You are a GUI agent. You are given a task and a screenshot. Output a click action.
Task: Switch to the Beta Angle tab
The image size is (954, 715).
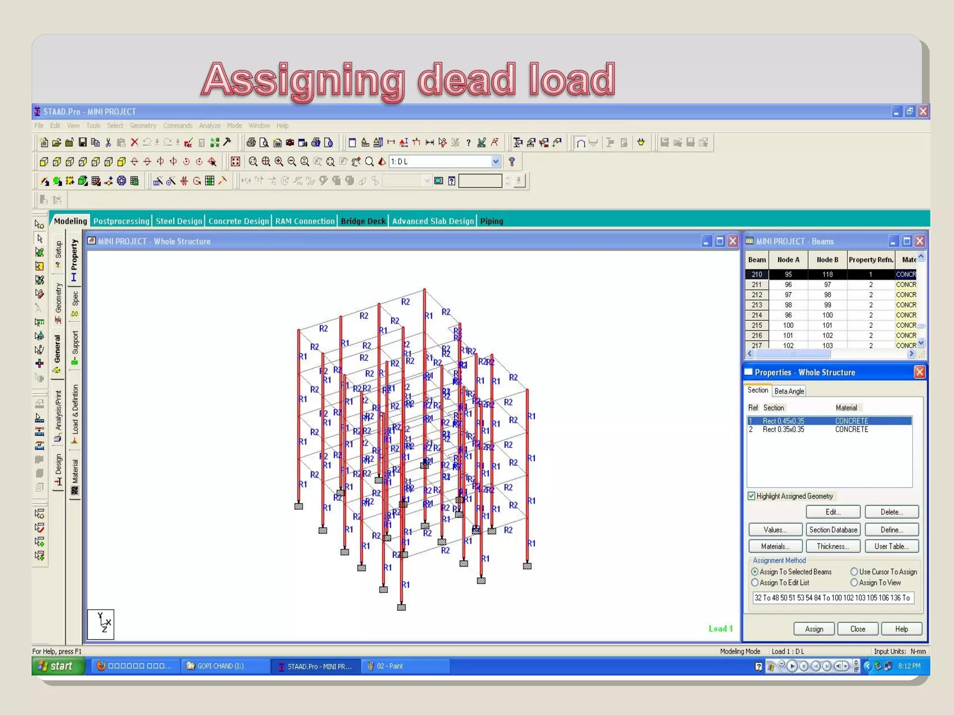[789, 391]
